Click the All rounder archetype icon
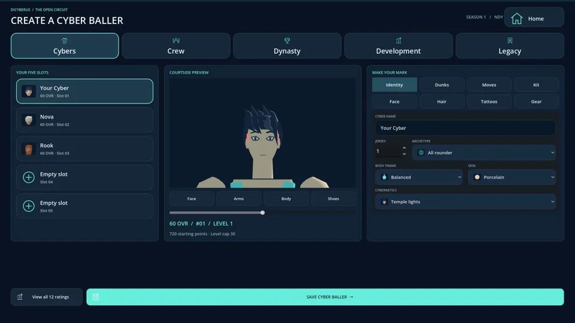 [421, 153]
